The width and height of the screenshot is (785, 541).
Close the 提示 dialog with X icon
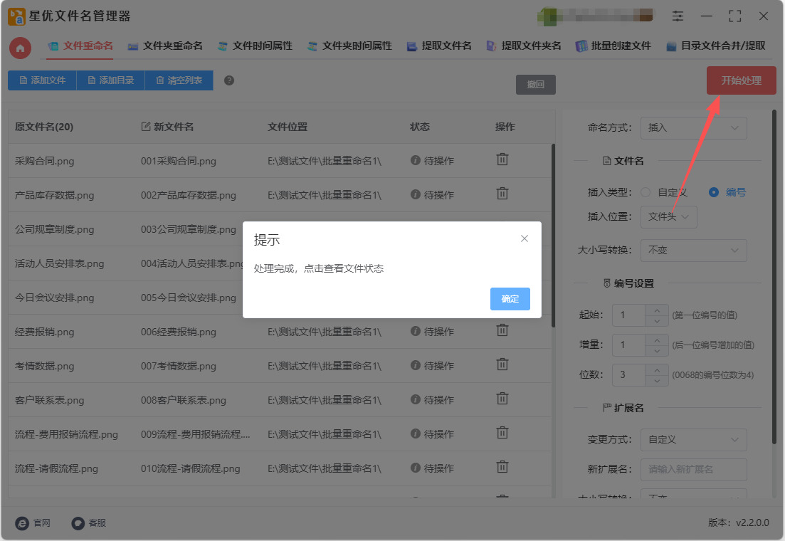click(525, 238)
